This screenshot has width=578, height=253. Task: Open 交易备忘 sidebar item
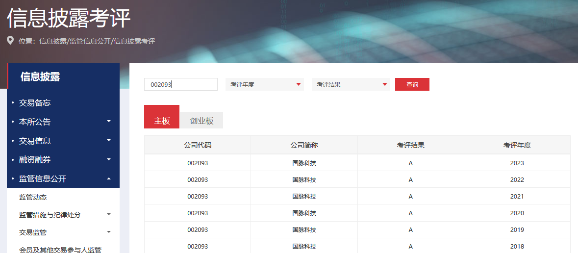point(35,103)
